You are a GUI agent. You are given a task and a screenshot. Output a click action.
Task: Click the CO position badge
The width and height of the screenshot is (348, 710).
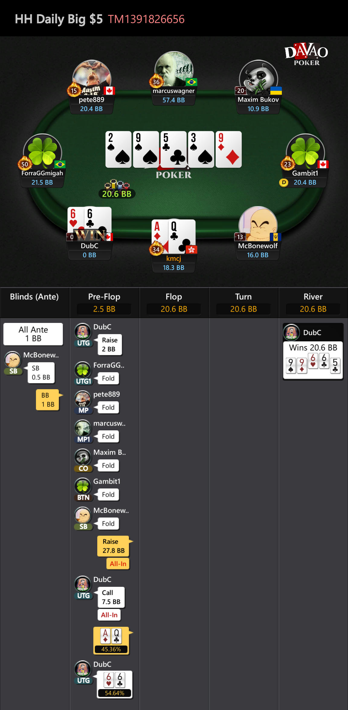pyautogui.click(x=83, y=468)
